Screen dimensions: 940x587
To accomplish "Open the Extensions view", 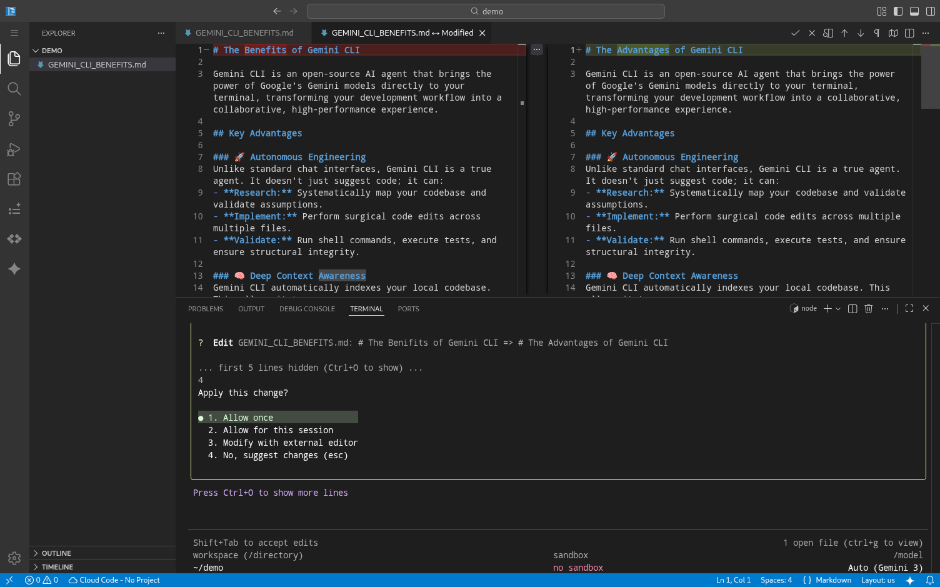I will click(14, 179).
